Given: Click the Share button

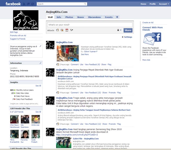Looking at the screenshot, I should 128,30.
